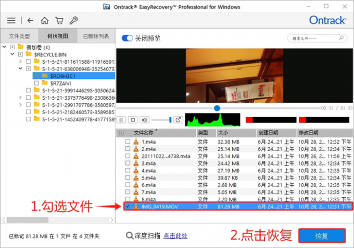Viewport: 354px width, 248px height.
Task: Check the box for 3.m4a
Action: pos(128,163)
